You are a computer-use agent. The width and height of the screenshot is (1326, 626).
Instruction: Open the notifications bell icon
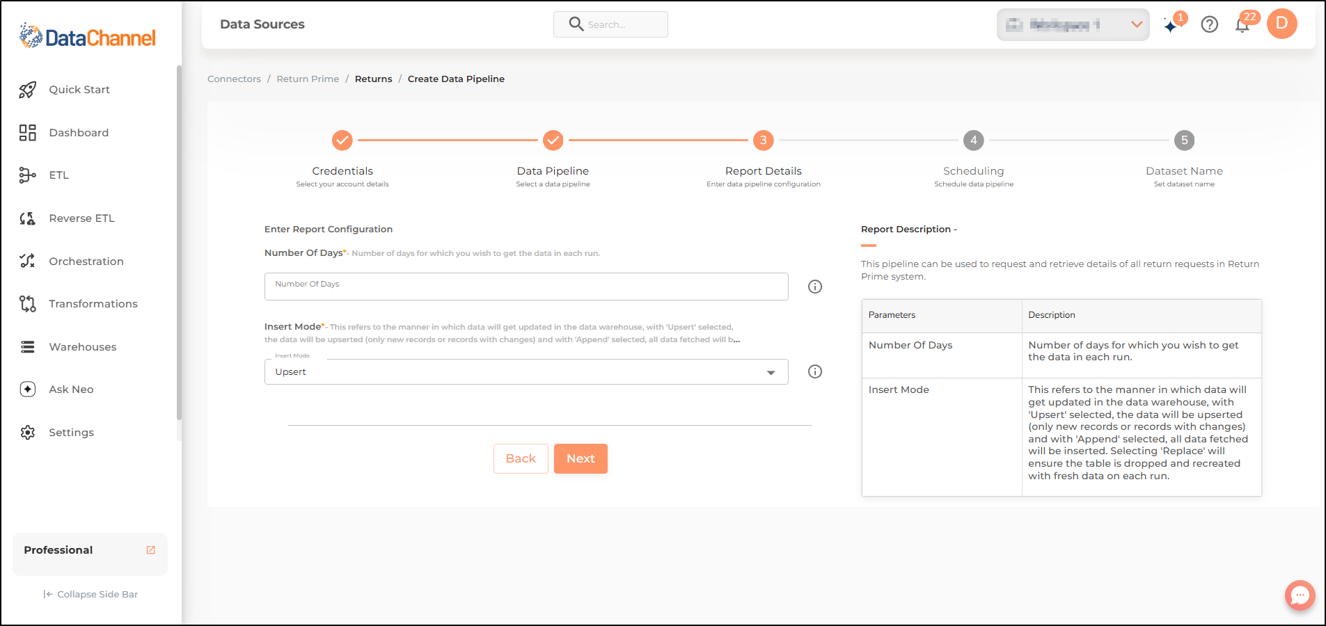1242,26
